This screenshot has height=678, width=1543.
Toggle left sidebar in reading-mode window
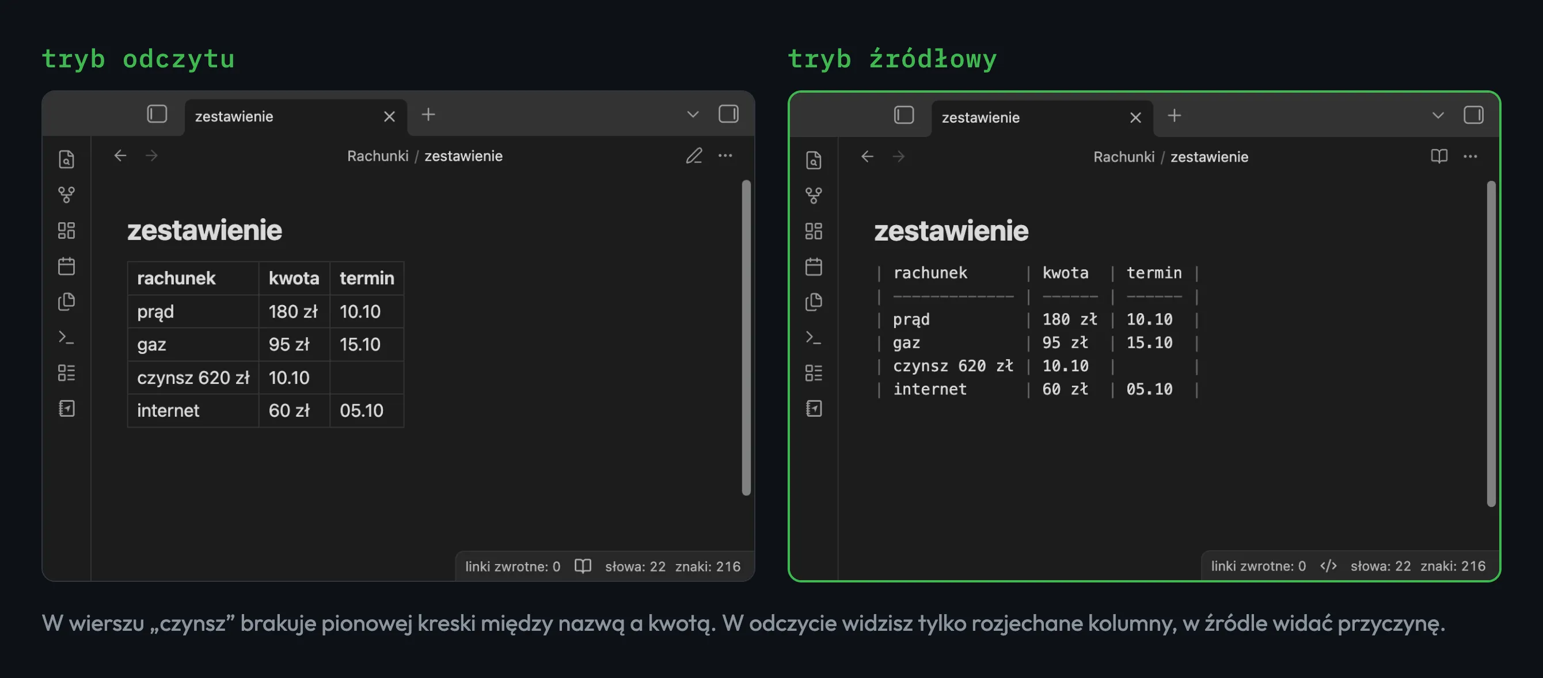(157, 114)
